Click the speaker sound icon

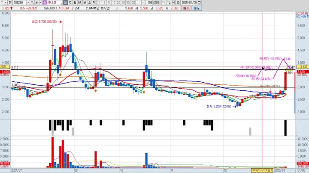(37, 3)
